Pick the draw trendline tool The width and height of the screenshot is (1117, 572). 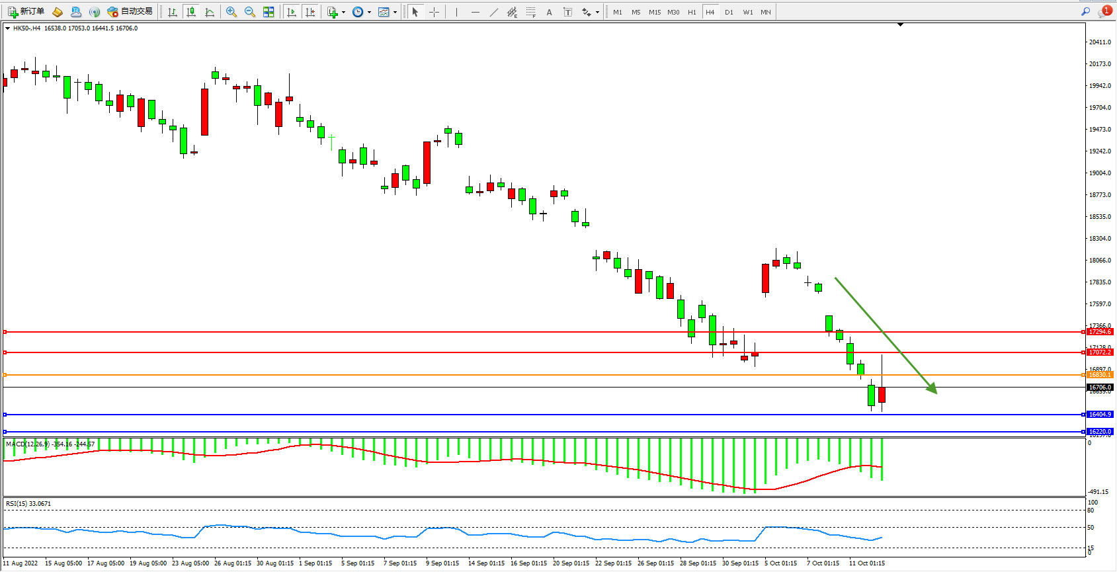pos(493,12)
